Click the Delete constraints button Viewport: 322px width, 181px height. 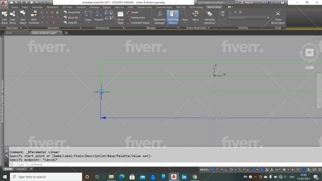[x=133, y=12]
